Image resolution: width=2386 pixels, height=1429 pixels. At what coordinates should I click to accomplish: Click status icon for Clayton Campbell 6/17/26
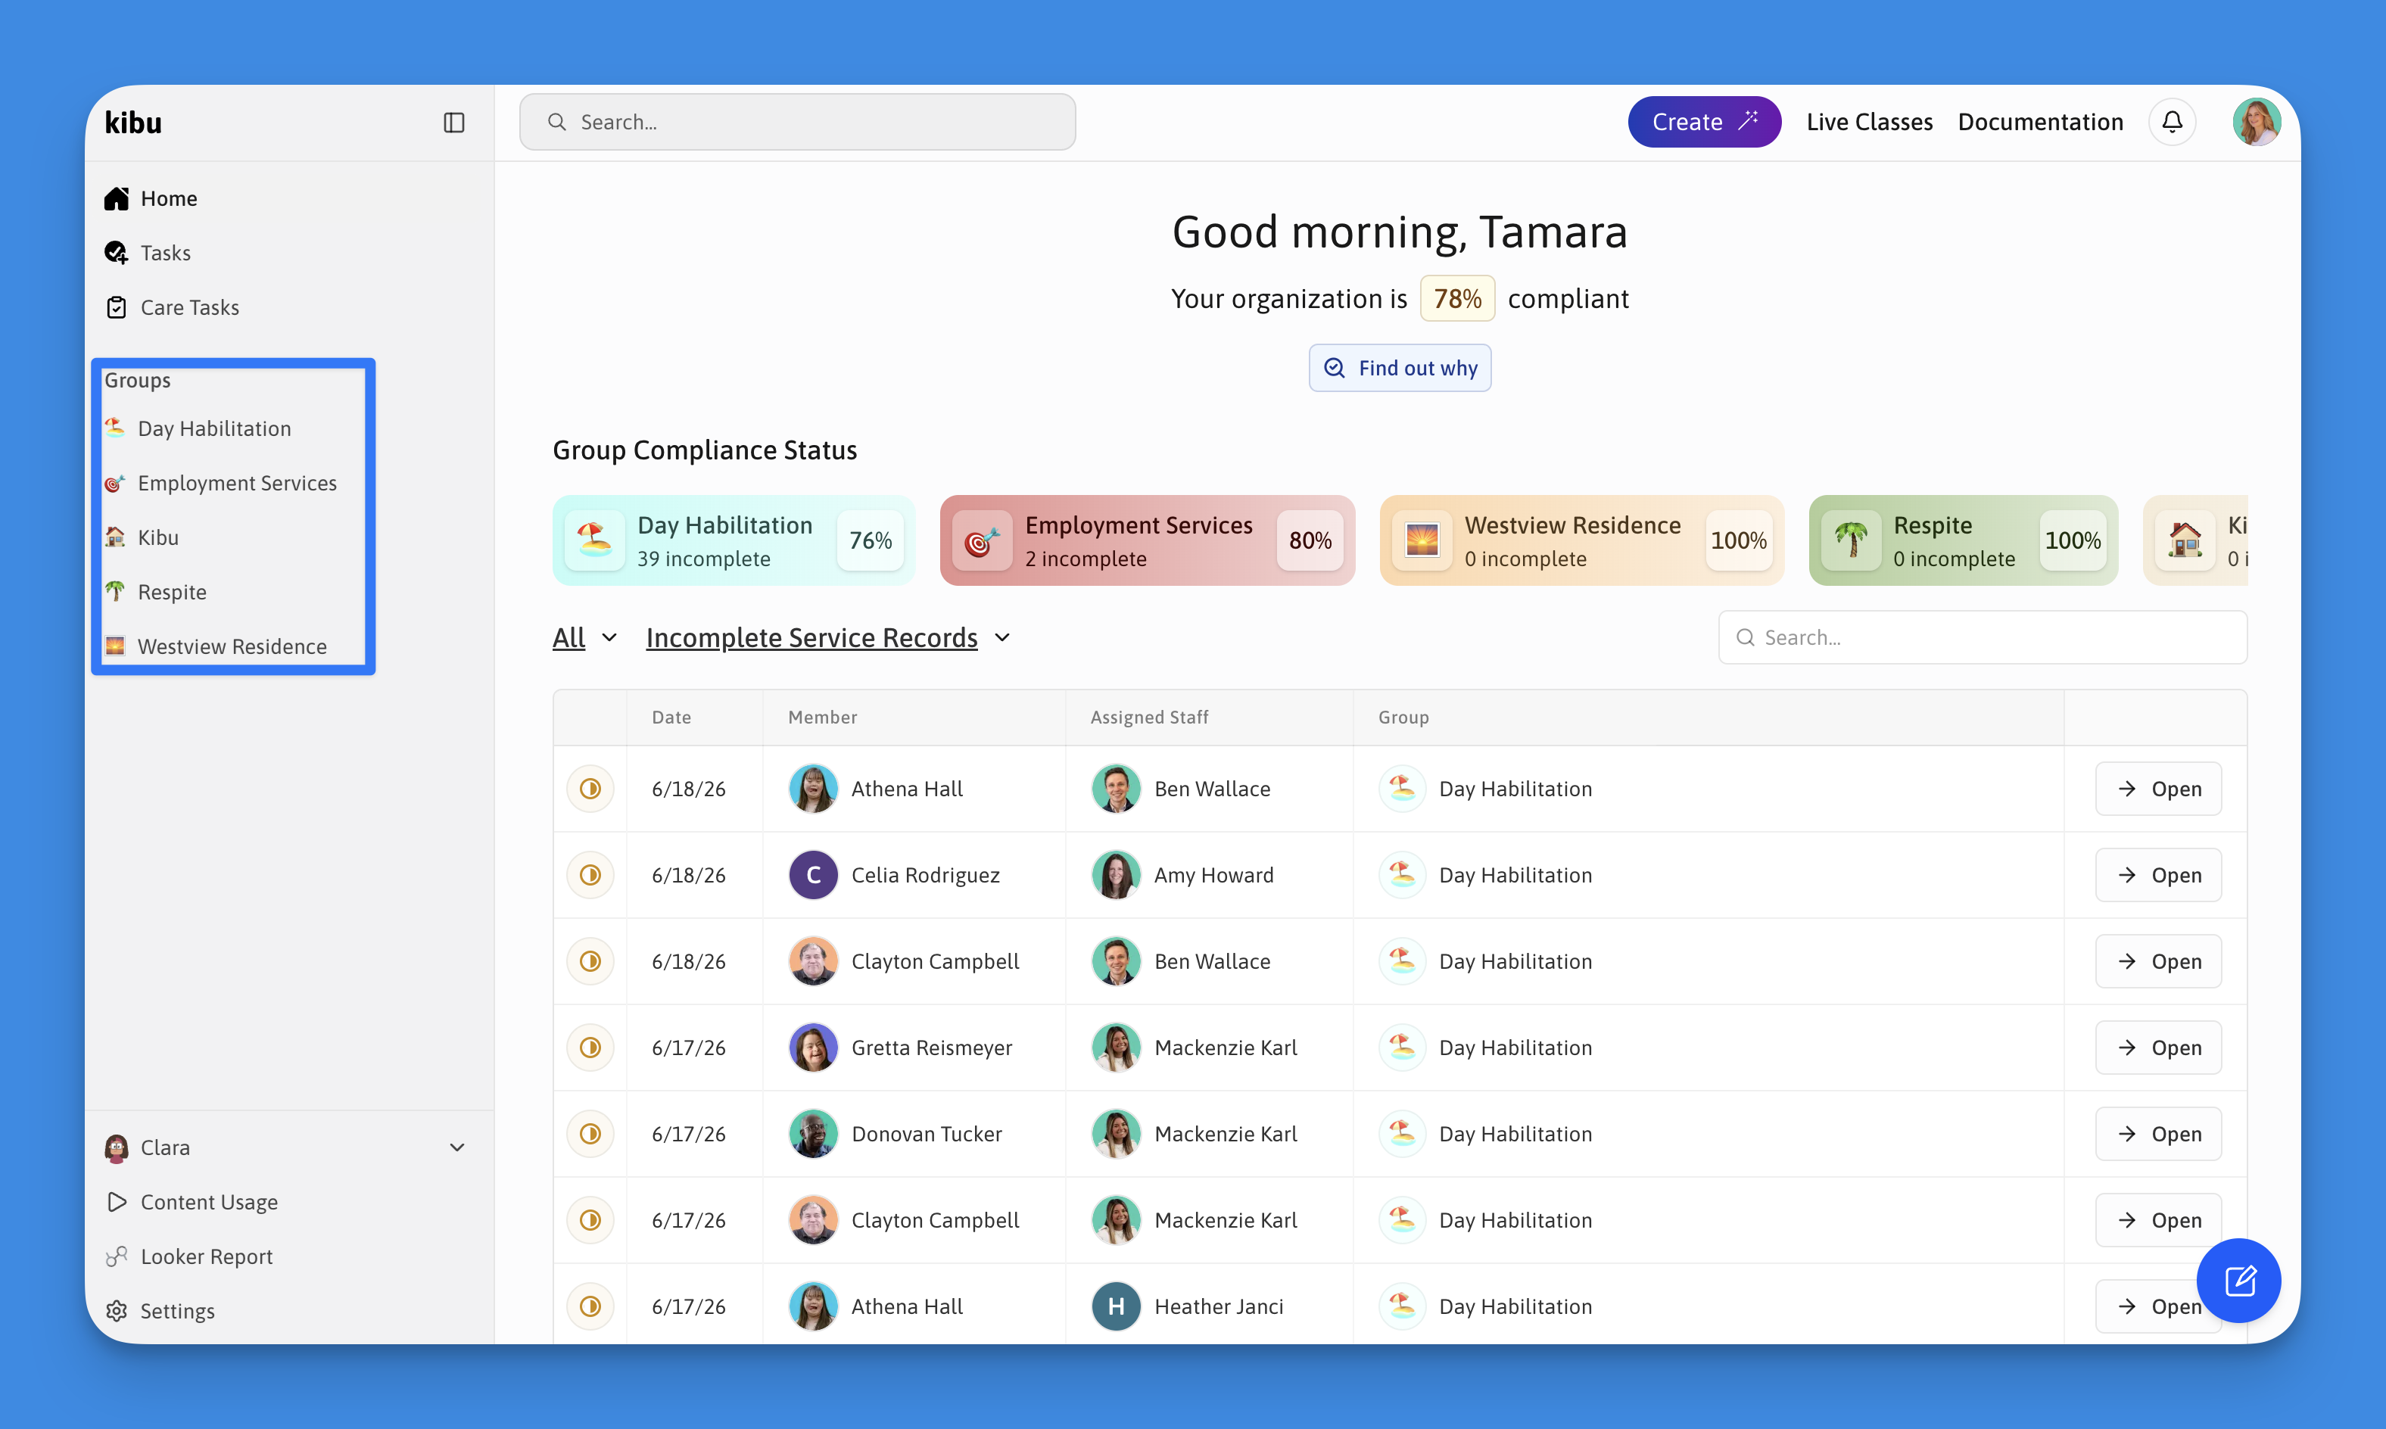(590, 1220)
